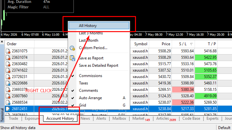This screenshot has height=130, width=232.
Task: Click the Save as Report disk icon
Action: click(x=72, y=58)
